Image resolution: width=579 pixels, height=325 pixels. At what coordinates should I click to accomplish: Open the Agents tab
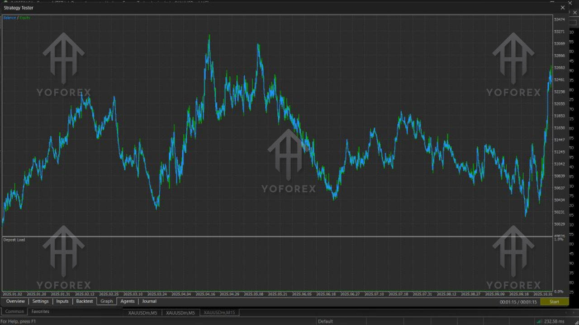pyautogui.click(x=127, y=301)
